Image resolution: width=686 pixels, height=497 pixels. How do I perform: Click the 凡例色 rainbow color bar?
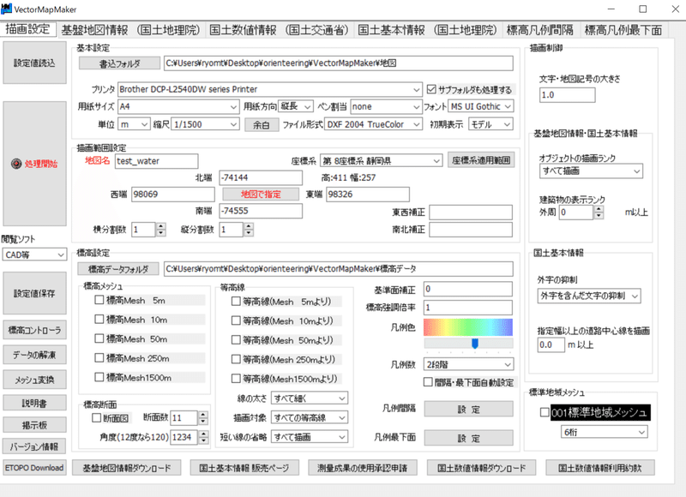pos(468,327)
